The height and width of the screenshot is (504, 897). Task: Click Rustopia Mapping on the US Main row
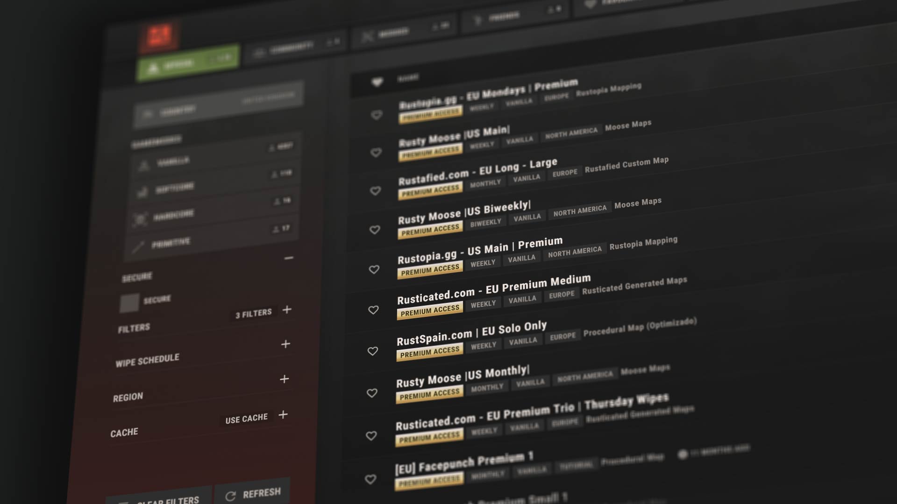click(643, 243)
